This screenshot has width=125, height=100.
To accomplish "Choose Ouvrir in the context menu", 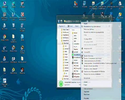I will (86, 23).
